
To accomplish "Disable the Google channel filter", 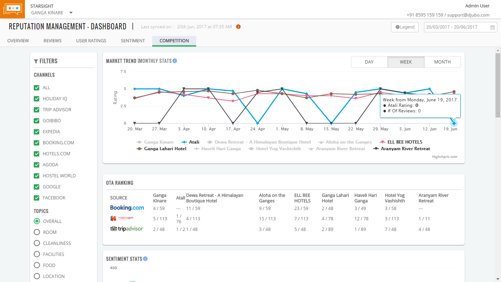I will coord(37,187).
